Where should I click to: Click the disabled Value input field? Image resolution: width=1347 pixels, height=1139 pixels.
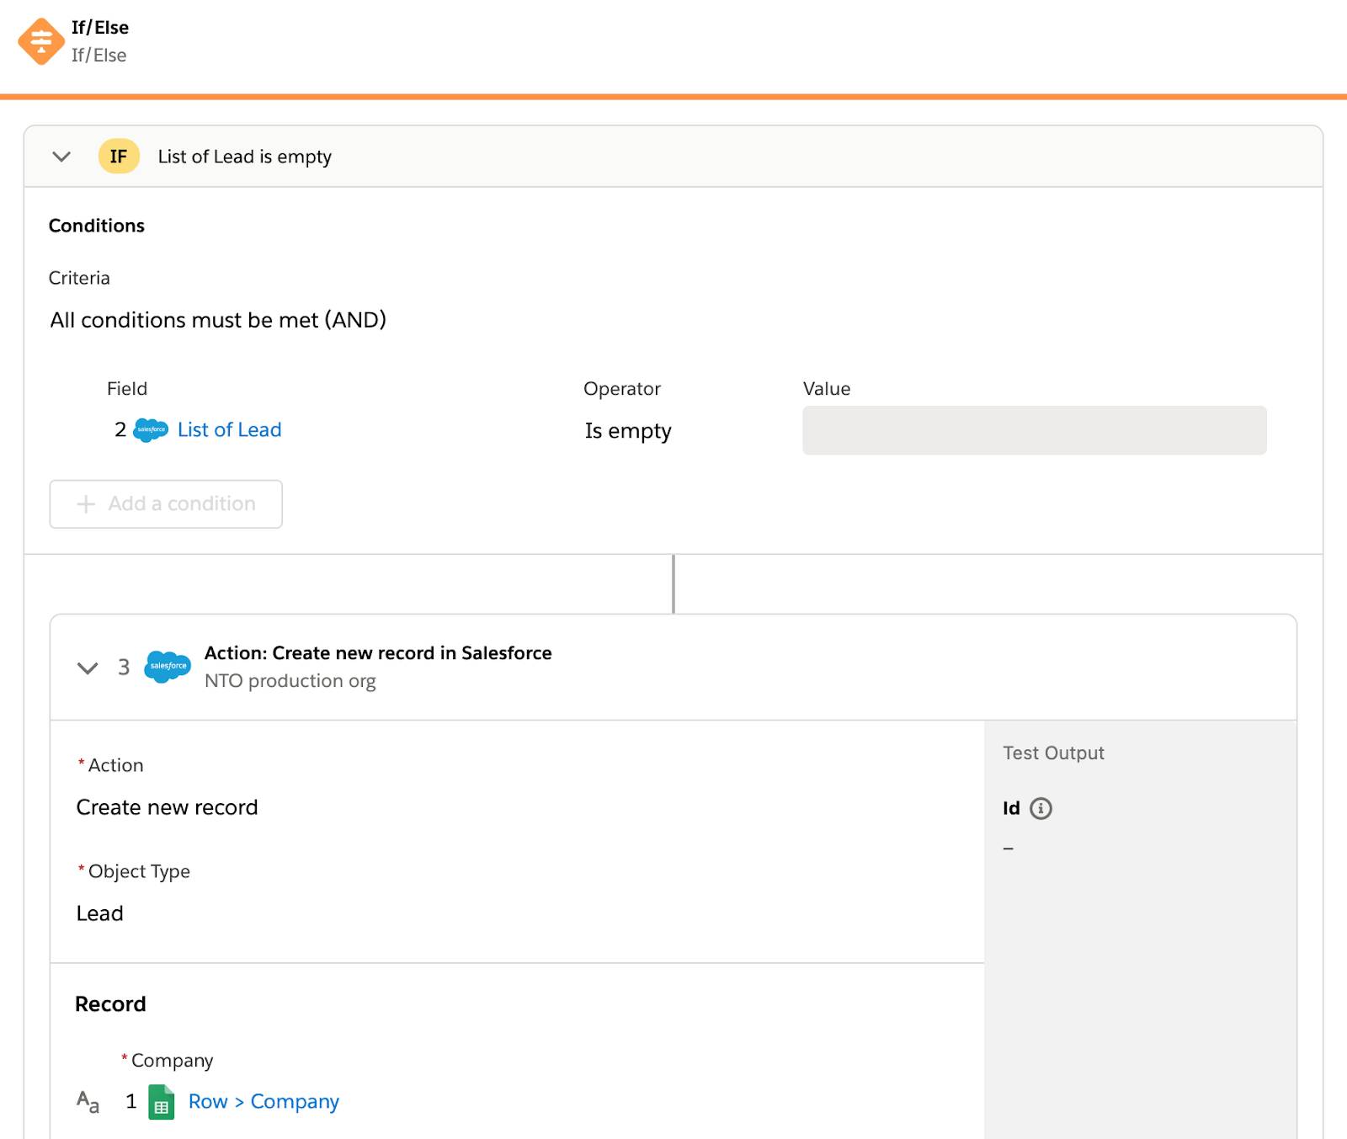click(1034, 430)
